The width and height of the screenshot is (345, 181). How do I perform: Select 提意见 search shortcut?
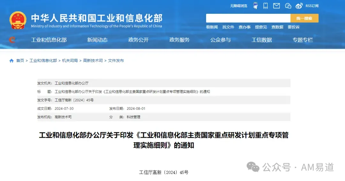click(261, 27)
